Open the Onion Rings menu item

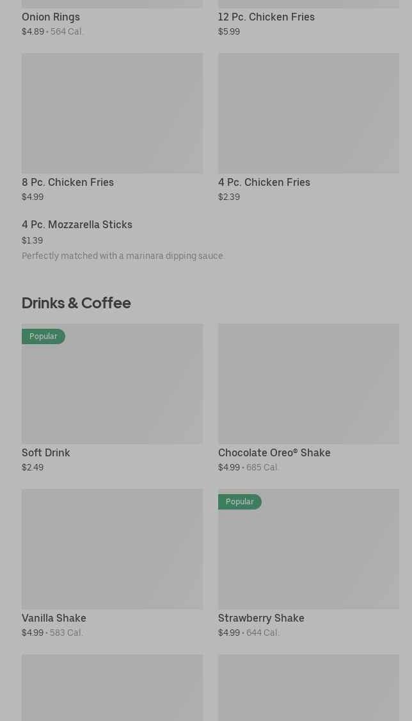51,17
